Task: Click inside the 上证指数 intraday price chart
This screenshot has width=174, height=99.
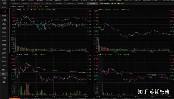Action: coord(51,24)
